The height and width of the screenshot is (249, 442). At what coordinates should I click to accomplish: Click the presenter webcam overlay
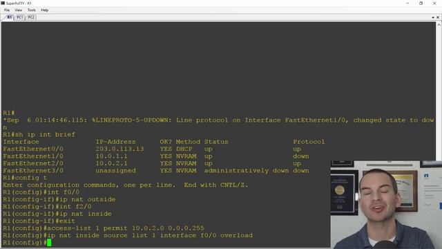coord(386,205)
